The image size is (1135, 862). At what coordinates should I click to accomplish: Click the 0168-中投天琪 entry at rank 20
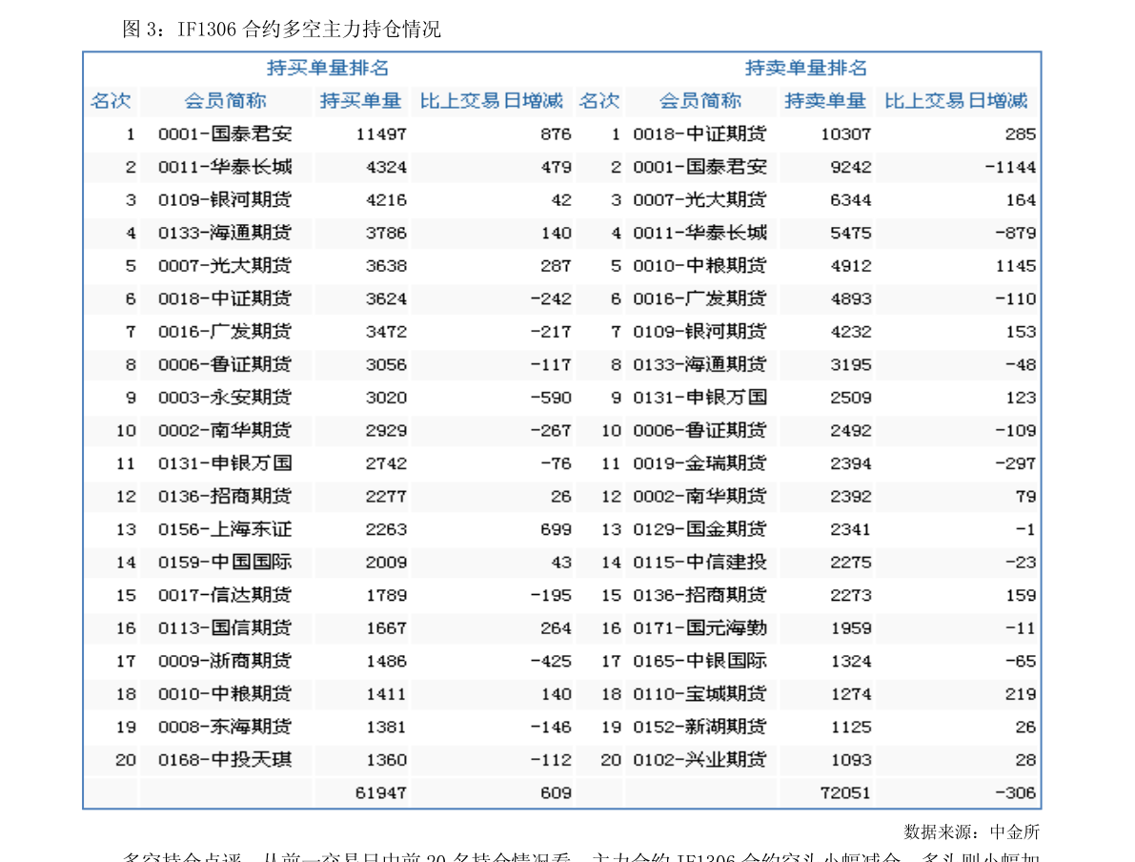(x=226, y=760)
